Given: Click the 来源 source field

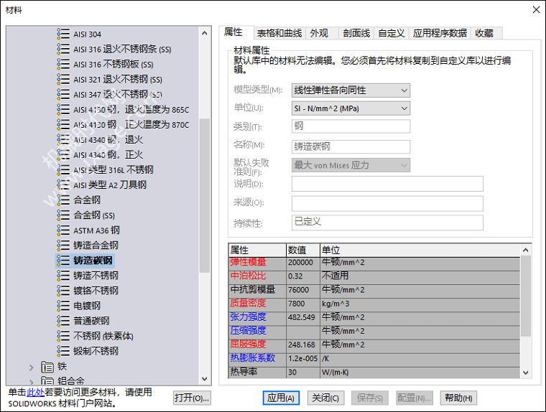Looking at the screenshot, I should click(387, 204).
